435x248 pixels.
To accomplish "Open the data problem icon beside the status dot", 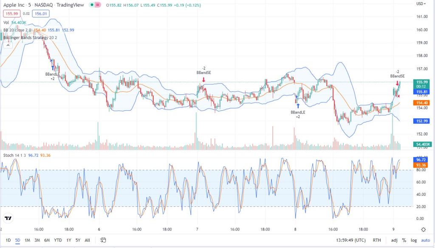I will [98, 5].
